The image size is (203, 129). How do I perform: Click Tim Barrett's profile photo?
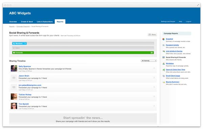[14, 106]
